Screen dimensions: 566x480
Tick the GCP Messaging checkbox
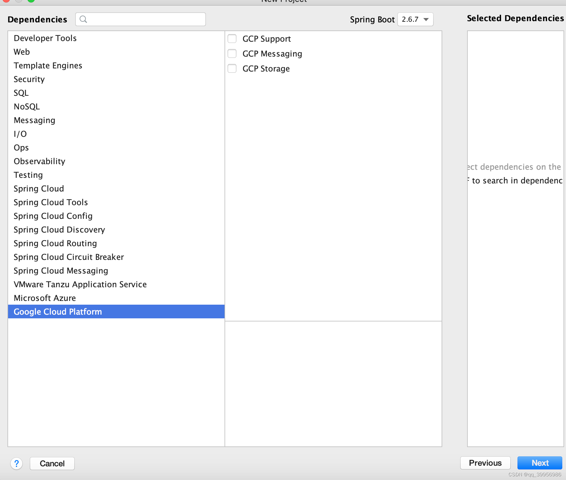point(232,53)
